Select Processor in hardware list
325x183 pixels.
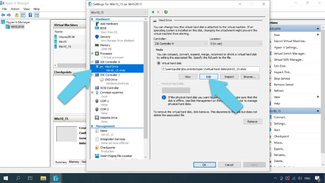click(106, 54)
